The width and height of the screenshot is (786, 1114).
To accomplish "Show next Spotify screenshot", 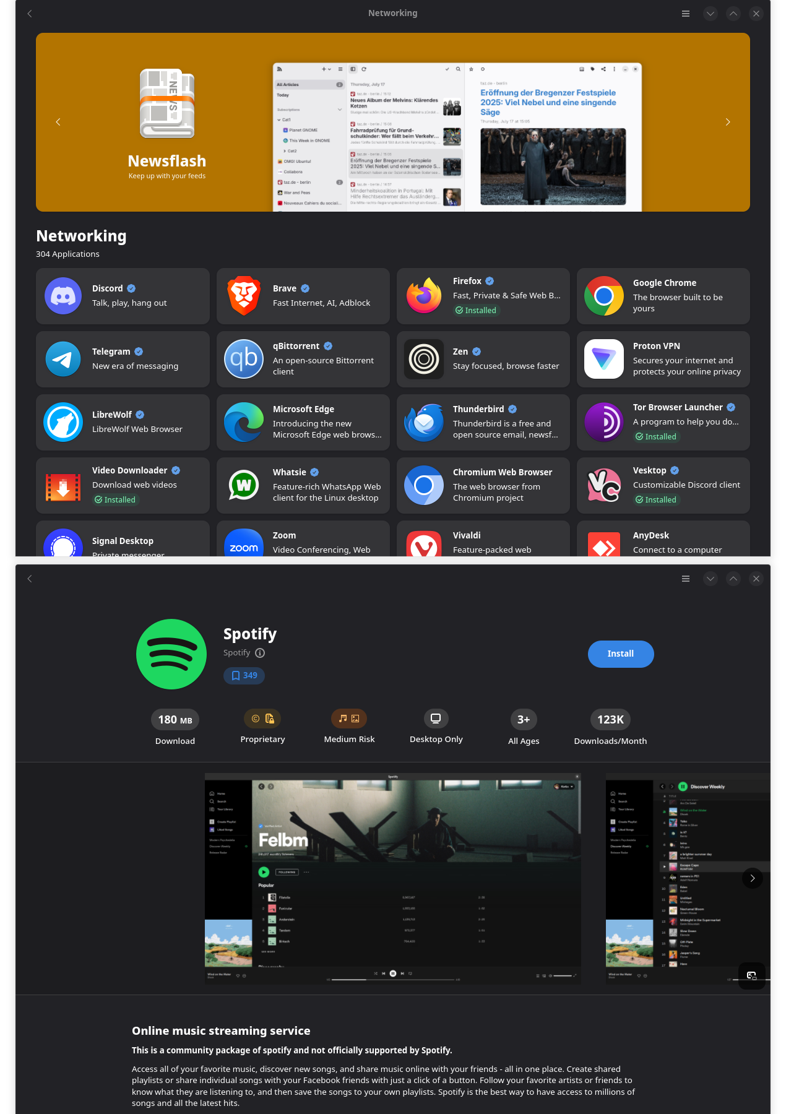I will click(x=753, y=878).
